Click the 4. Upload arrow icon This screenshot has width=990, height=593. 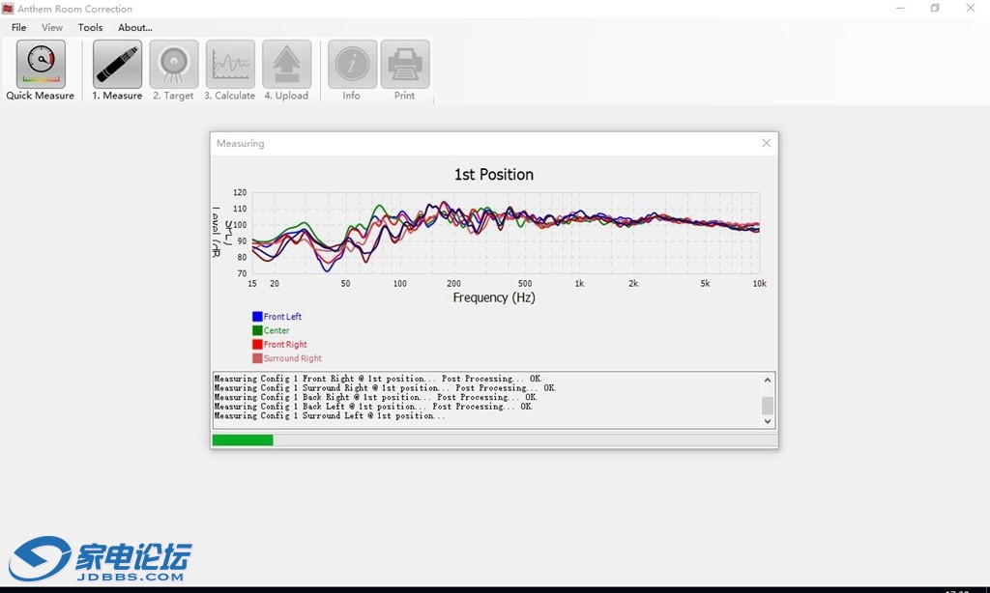coord(286,65)
